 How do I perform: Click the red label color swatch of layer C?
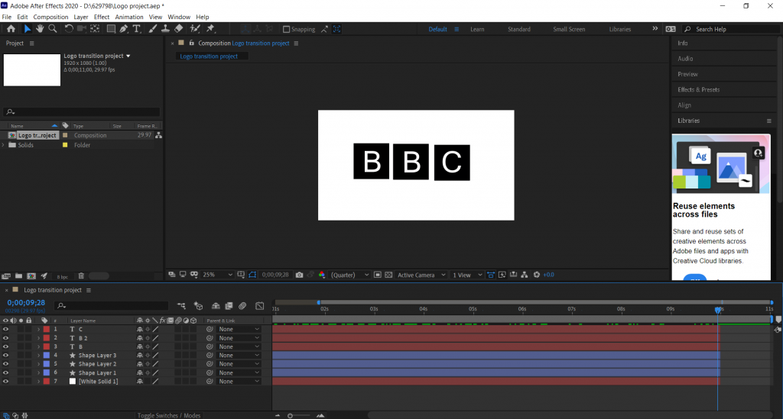46,329
